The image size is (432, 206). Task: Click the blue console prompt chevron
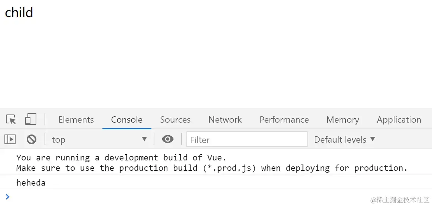(x=7, y=197)
